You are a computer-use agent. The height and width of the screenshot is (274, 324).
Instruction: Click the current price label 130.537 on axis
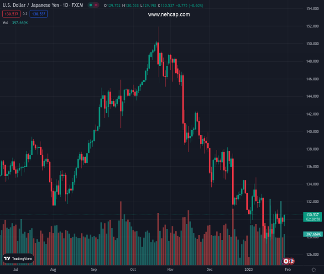coord(313,215)
